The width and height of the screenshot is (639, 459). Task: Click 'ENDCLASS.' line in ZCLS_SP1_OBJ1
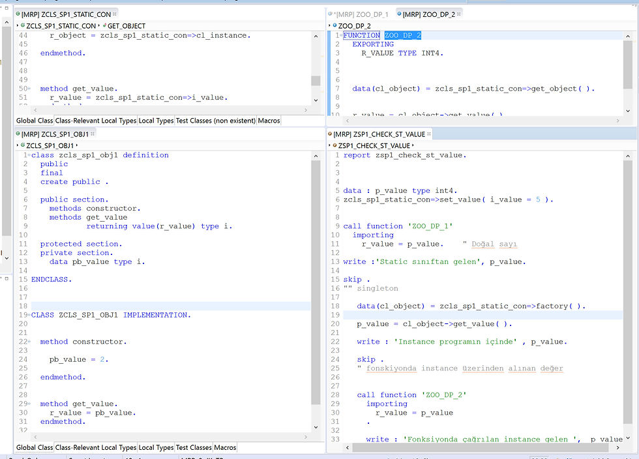[52, 280]
